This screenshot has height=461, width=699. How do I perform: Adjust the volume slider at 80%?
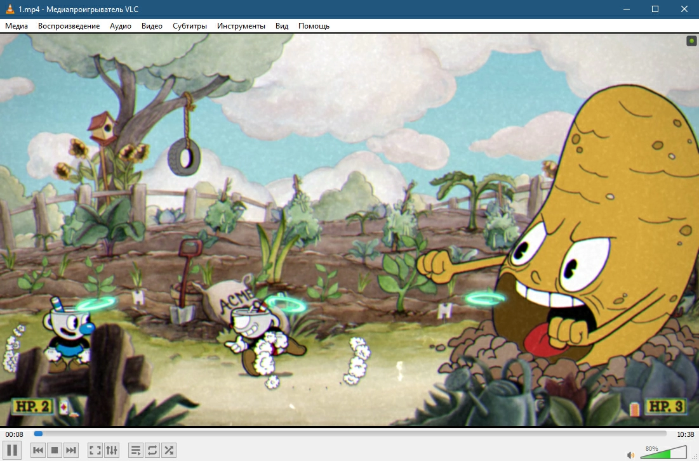pos(663,452)
